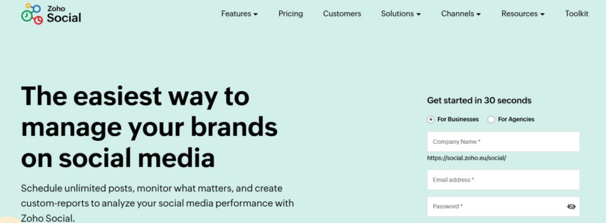Click the Company Name input field
Image resolution: width=606 pixels, height=223 pixels.
click(x=503, y=142)
